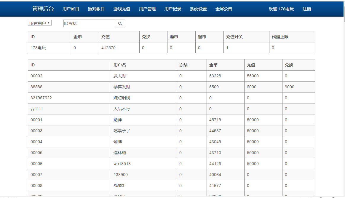Open the 用户记录 menu
Screen dimensions: 345x198
172,9
